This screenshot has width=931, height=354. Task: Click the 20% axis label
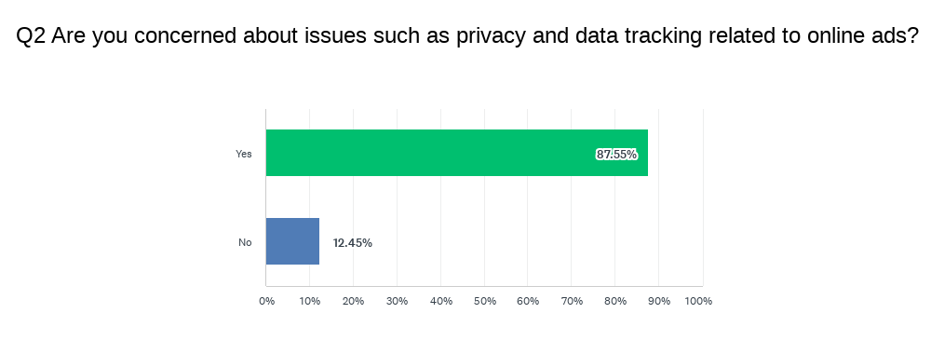coord(353,301)
